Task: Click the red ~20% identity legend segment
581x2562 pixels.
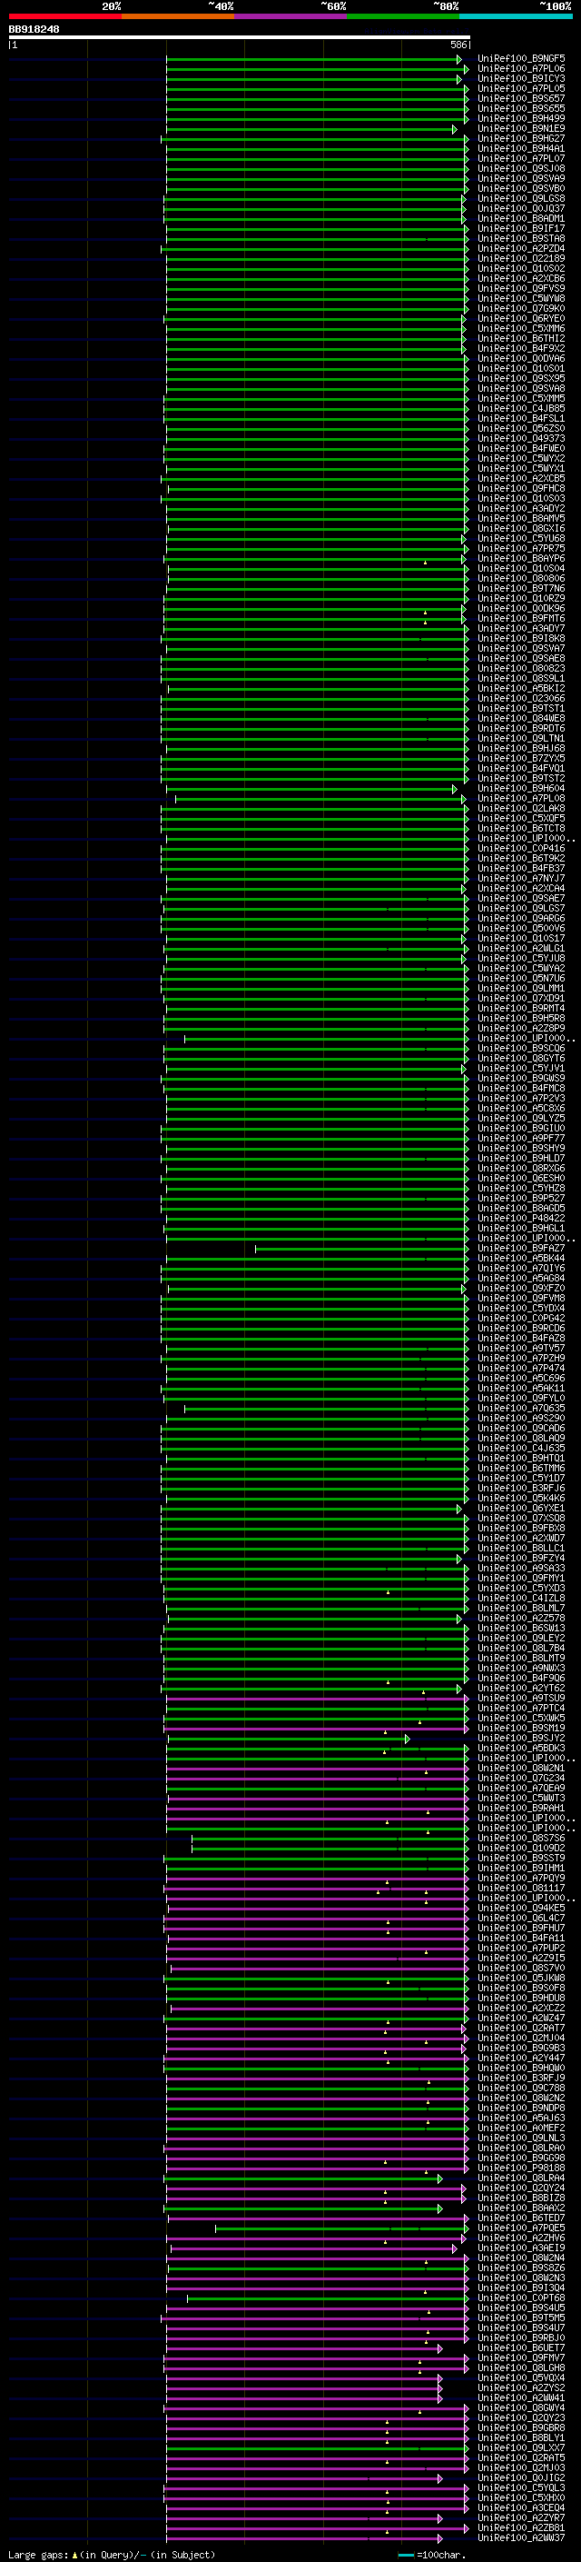Action: [x=64, y=16]
